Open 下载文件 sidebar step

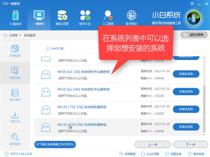(15, 117)
